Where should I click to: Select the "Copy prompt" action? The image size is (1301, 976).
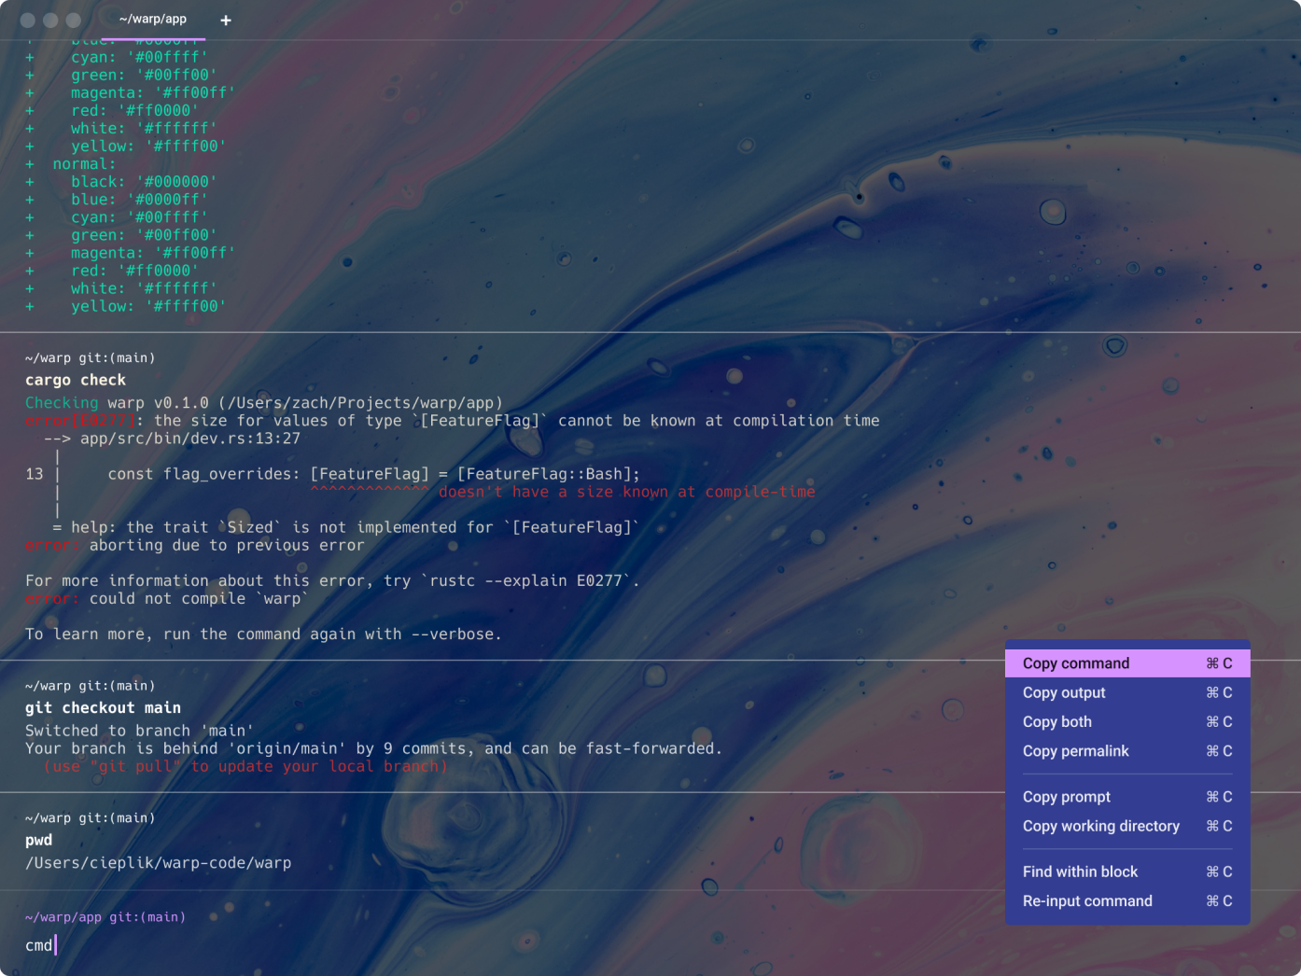(x=1067, y=797)
